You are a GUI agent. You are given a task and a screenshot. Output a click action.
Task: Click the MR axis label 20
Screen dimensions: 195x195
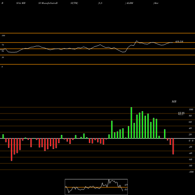190,135
